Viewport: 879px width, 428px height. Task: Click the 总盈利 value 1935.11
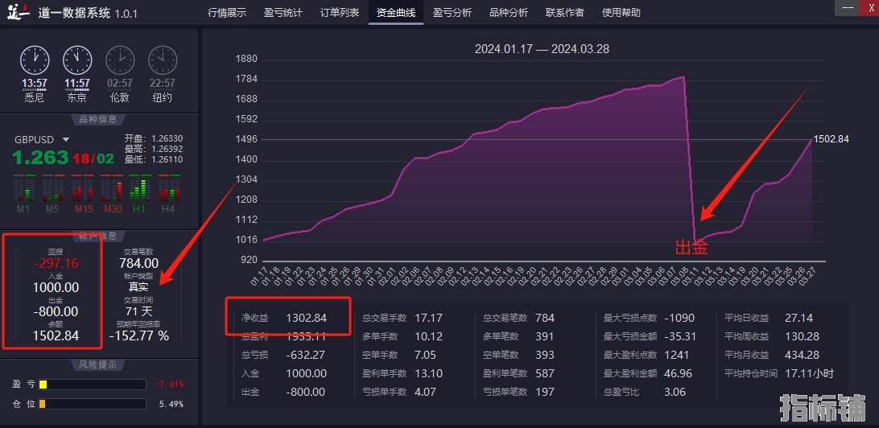306,336
